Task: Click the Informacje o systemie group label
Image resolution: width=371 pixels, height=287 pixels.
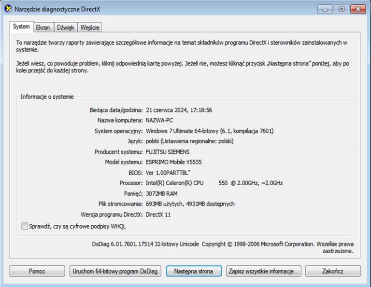Action: coord(47,97)
